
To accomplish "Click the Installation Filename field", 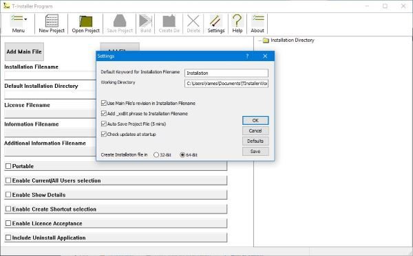I will (x=50, y=75).
